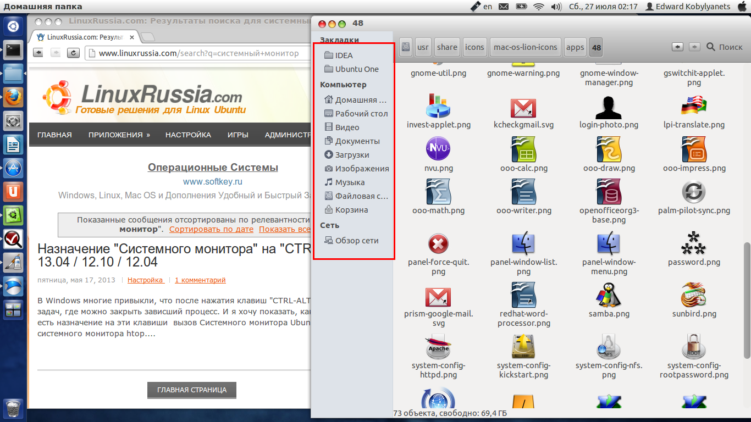Viewport: 751px width, 422px height.
Task: Select the redhat-word-processor.png icon
Action: (x=523, y=295)
